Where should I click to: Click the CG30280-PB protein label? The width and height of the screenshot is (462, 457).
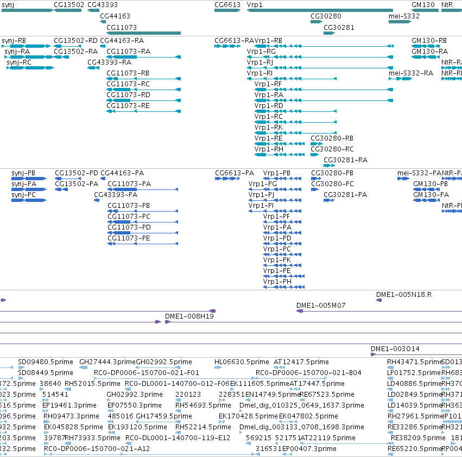click(x=332, y=173)
